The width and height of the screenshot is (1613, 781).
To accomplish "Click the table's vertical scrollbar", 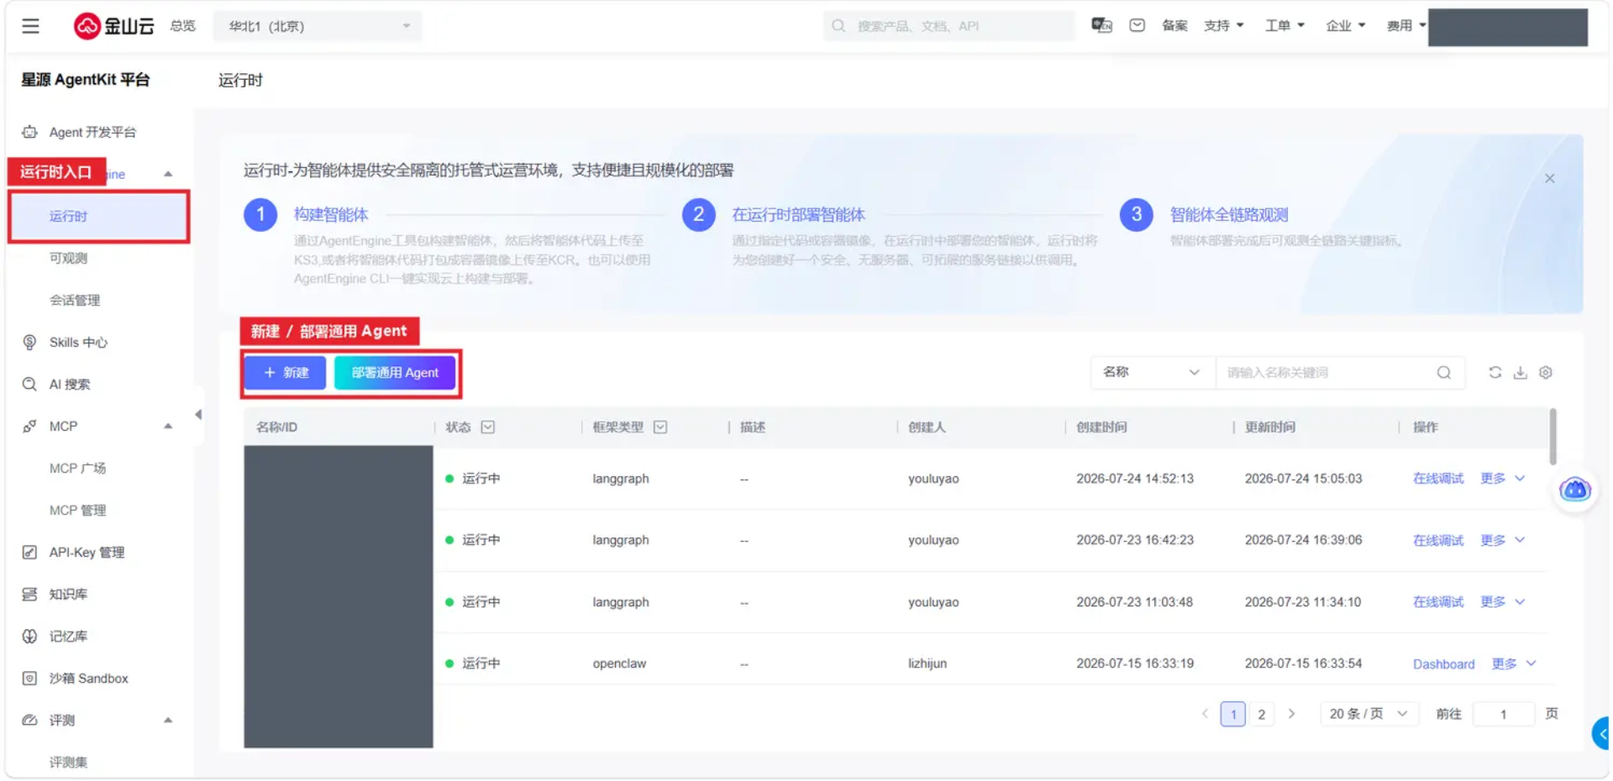I will coord(1553,436).
